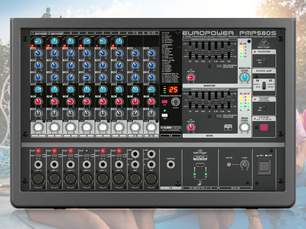Toggle channel 4 GAIN high/low switch
This screenshot has height=229, width=306.
[x=87, y=155]
